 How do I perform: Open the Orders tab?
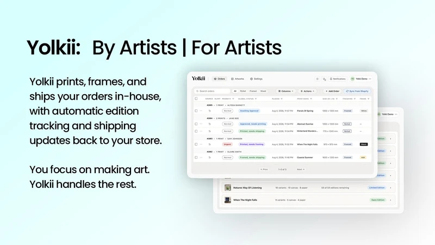click(220, 79)
